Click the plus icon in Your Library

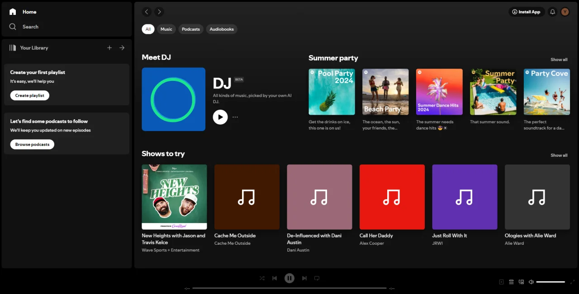[109, 48]
